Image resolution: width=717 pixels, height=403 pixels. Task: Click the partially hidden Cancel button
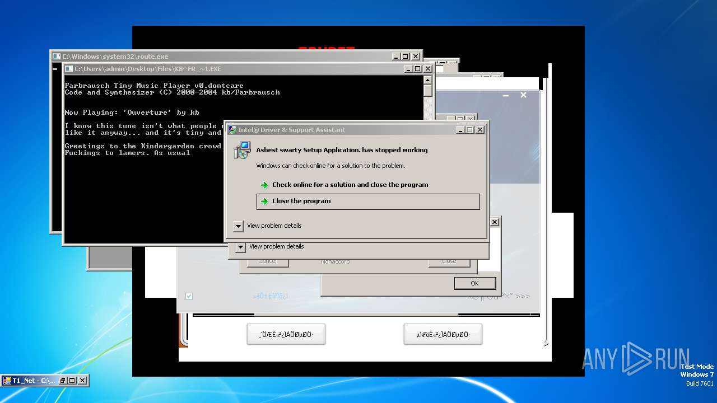coord(268,262)
